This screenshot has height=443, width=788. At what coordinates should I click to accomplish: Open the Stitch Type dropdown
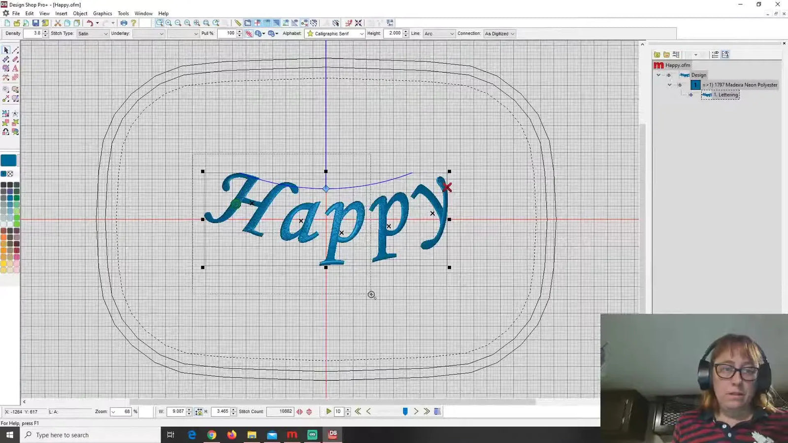[x=105, y=33]
